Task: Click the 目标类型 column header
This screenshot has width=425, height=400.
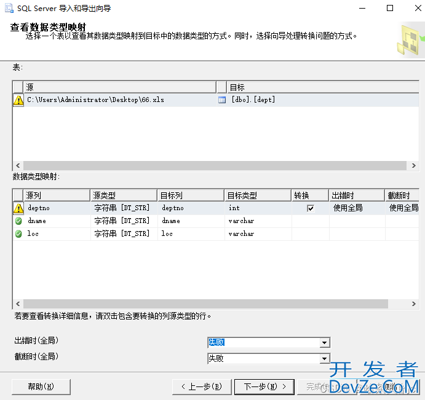Action: (x=258, y=195)
